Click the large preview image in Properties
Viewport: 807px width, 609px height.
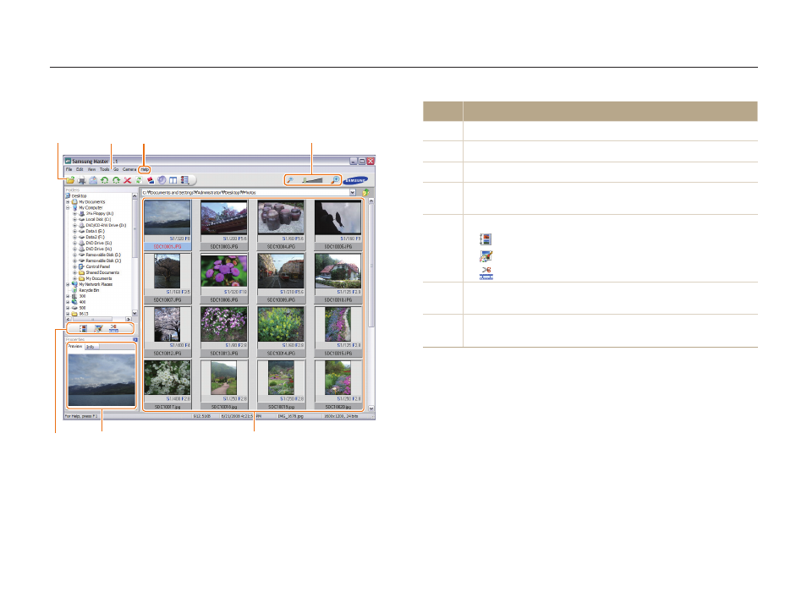[102, 380]
